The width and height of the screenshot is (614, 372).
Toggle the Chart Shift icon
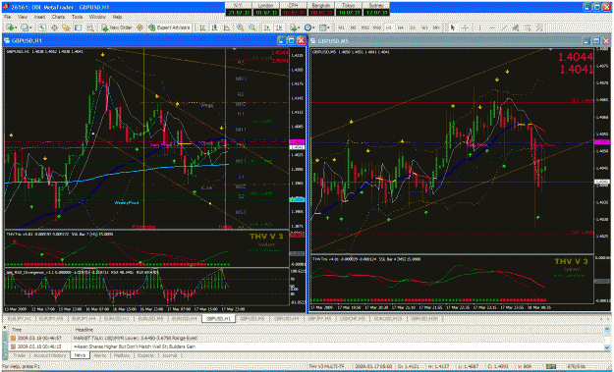[x=279, y=27]
